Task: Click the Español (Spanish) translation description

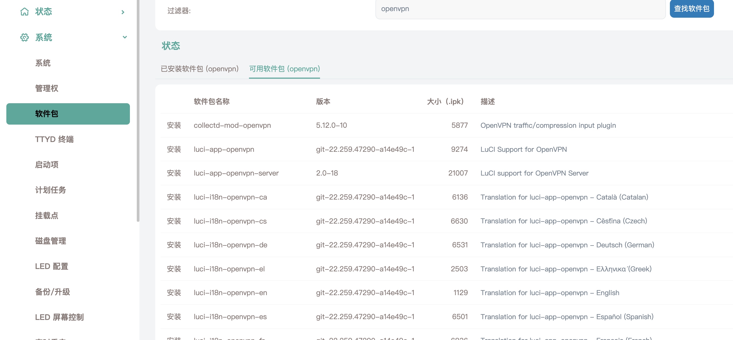Action: pyautogui.click(x=567, y=317)
